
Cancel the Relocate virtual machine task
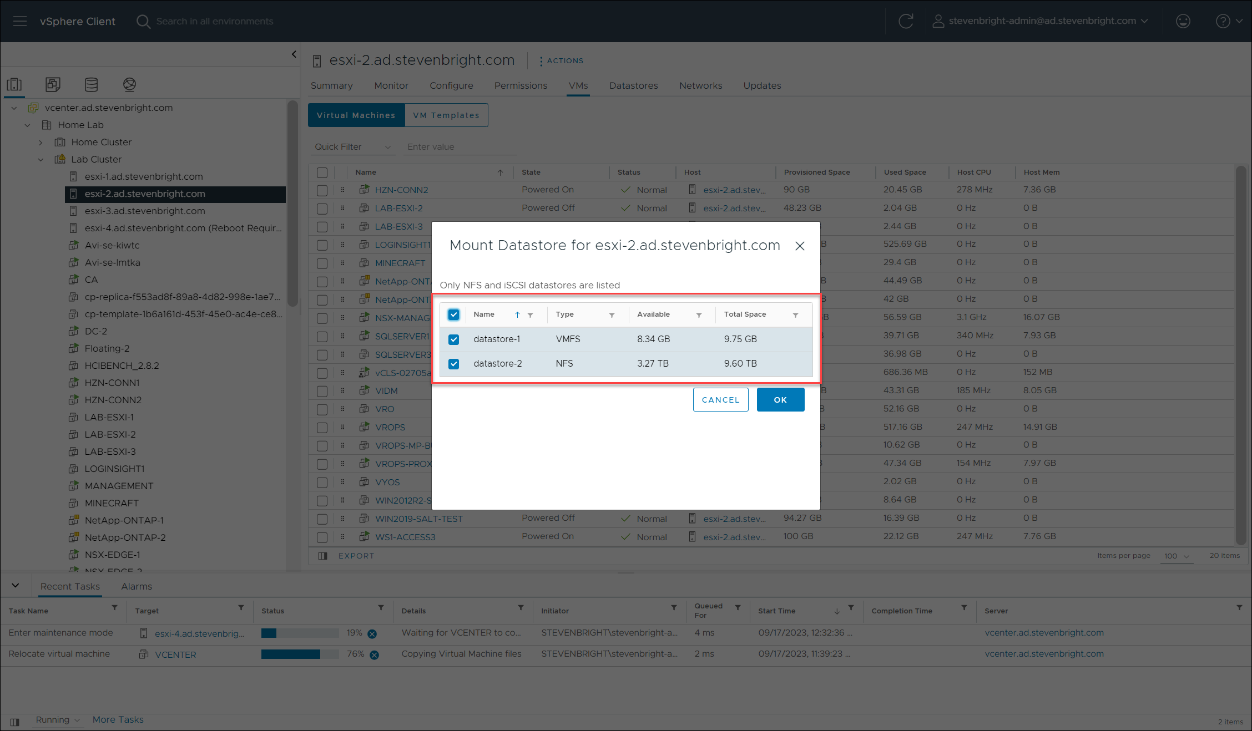point(375,655)
